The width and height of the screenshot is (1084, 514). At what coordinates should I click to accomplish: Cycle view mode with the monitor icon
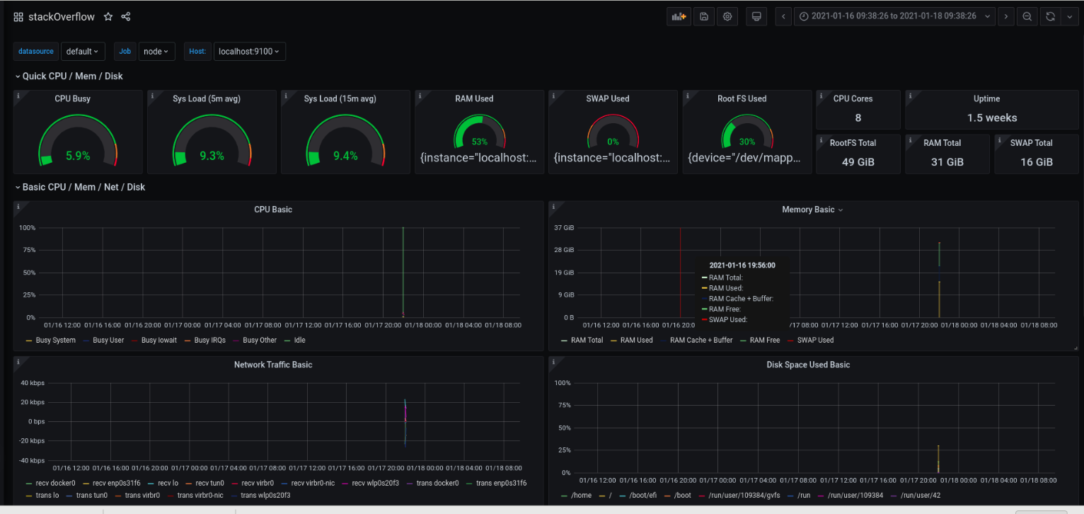(x=756, y=16)
